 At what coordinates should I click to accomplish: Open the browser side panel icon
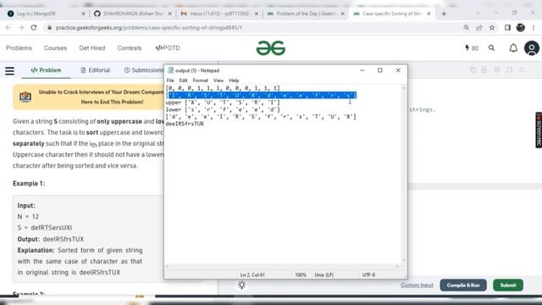507,27
